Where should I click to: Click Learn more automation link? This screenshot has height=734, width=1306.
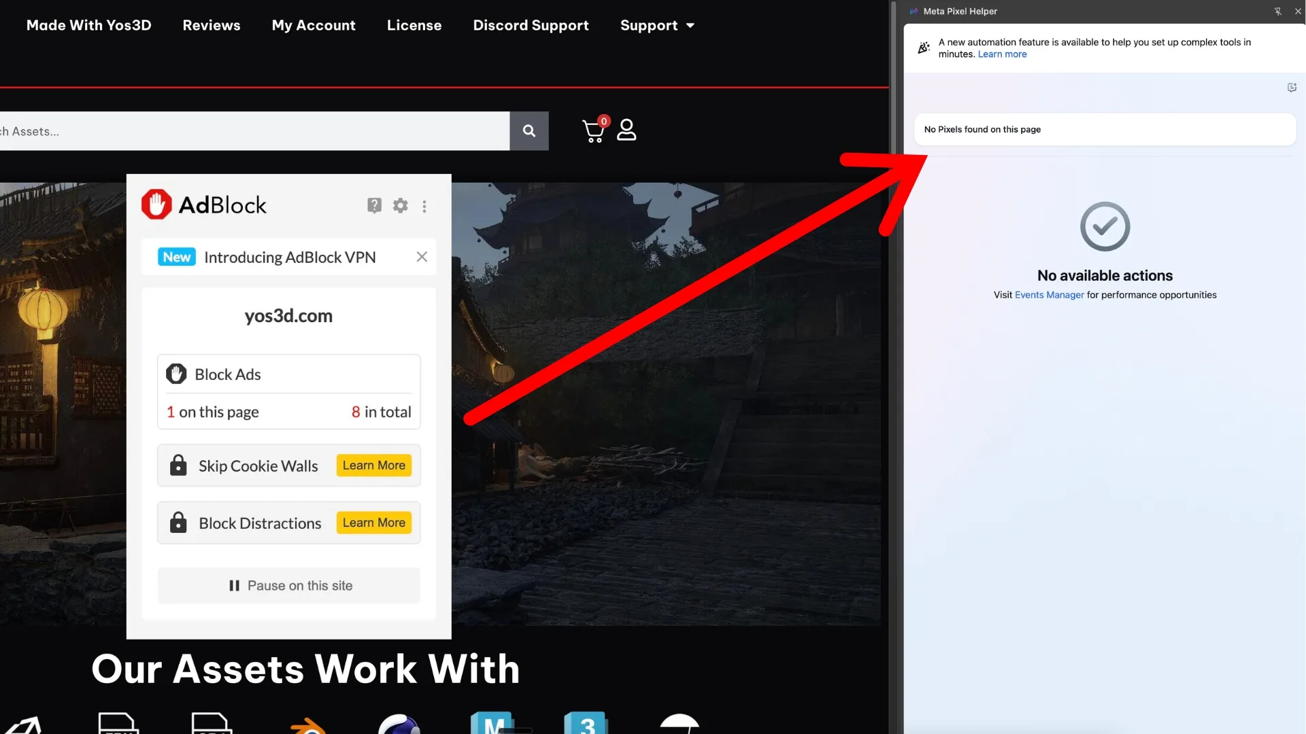coord(1002,54)
